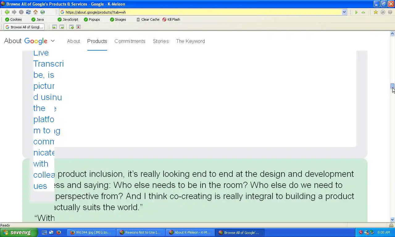Viewport: 395px width, 237px height.
Task: Click the Ready status bar text
Action: pos(5,225)
